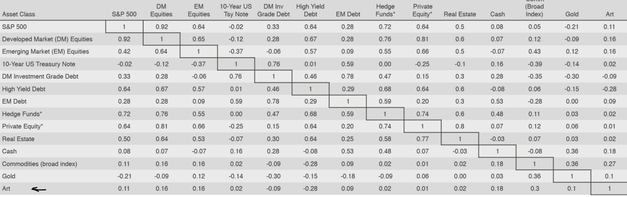The image size is (627, 197).
Task: Select the Emerging Market (EM) Equities row label
Action: click(46, 52)
